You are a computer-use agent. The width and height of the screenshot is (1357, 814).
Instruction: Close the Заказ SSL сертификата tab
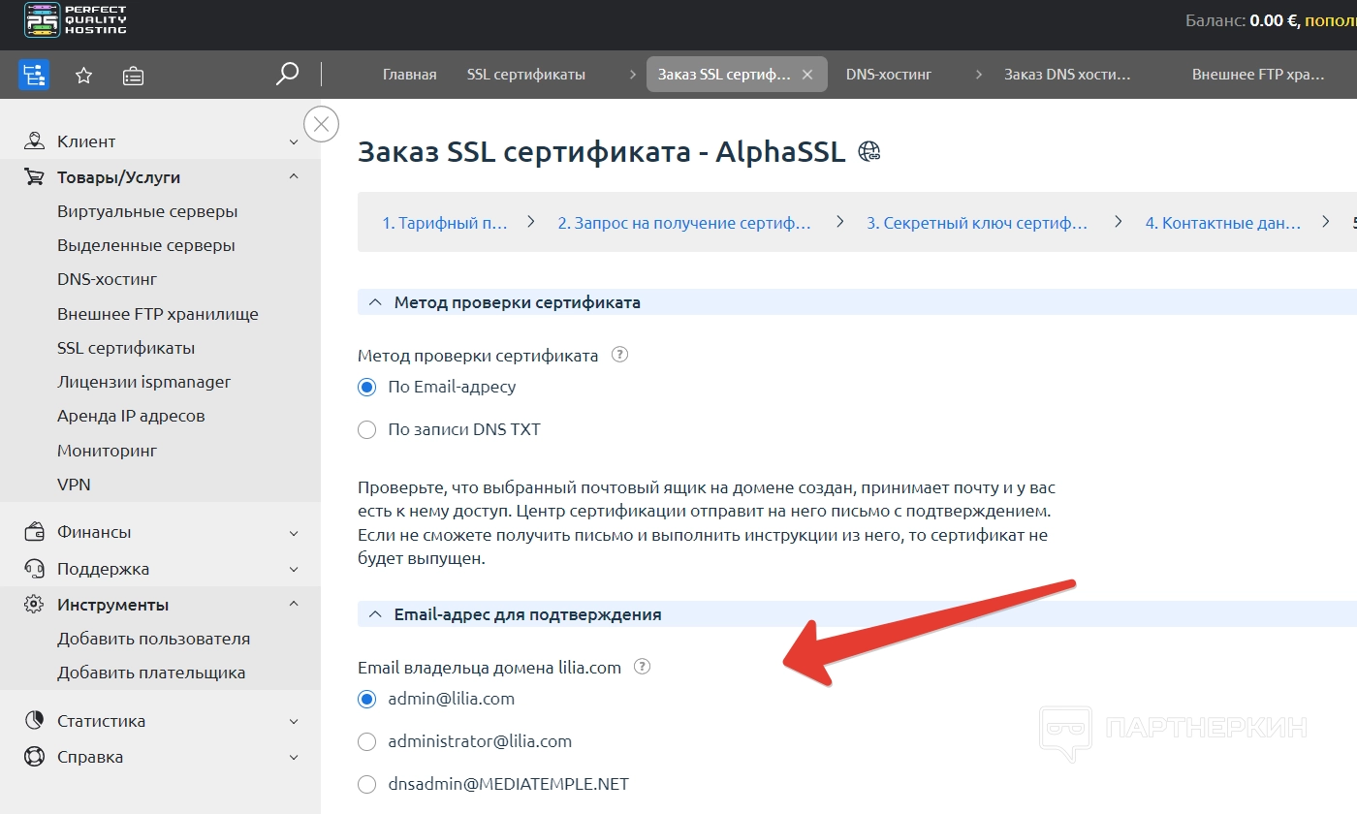tap(807, 75)
